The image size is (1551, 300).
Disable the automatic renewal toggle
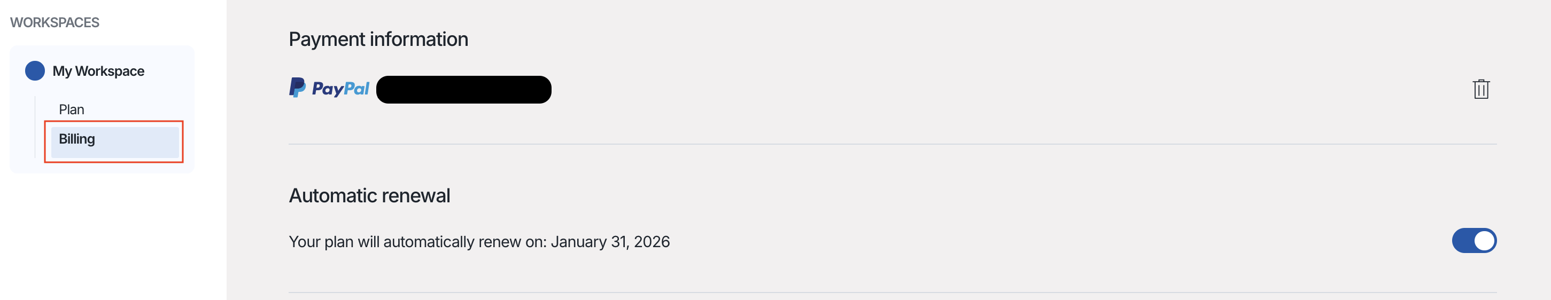coord(1474,241)
